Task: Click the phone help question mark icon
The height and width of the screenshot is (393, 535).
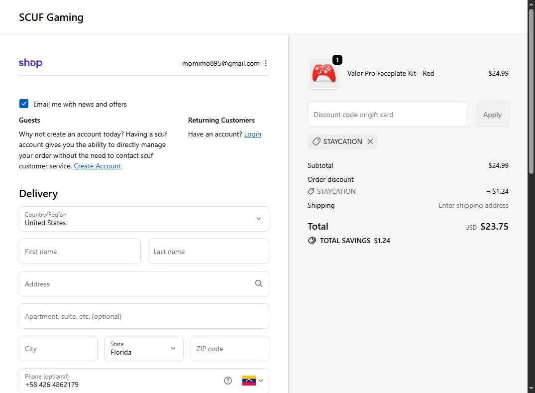Action: coord(228,381)
